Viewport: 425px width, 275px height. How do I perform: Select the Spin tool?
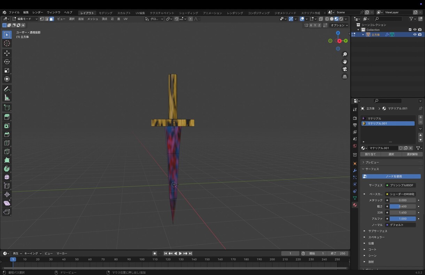[7, 169]
